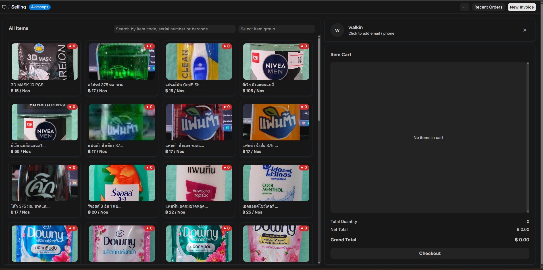Create a New Invoice
This screenshot has height=270, width=543.
521,7
